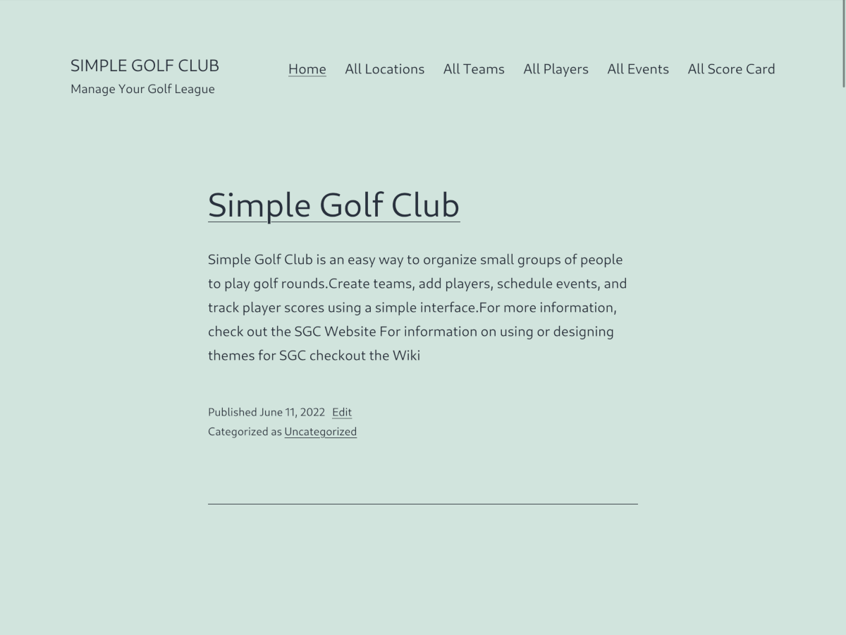Viewport: 846px width, 635px height.
Task: Open the Simple Golf Club post
Action: click(333, 205)
